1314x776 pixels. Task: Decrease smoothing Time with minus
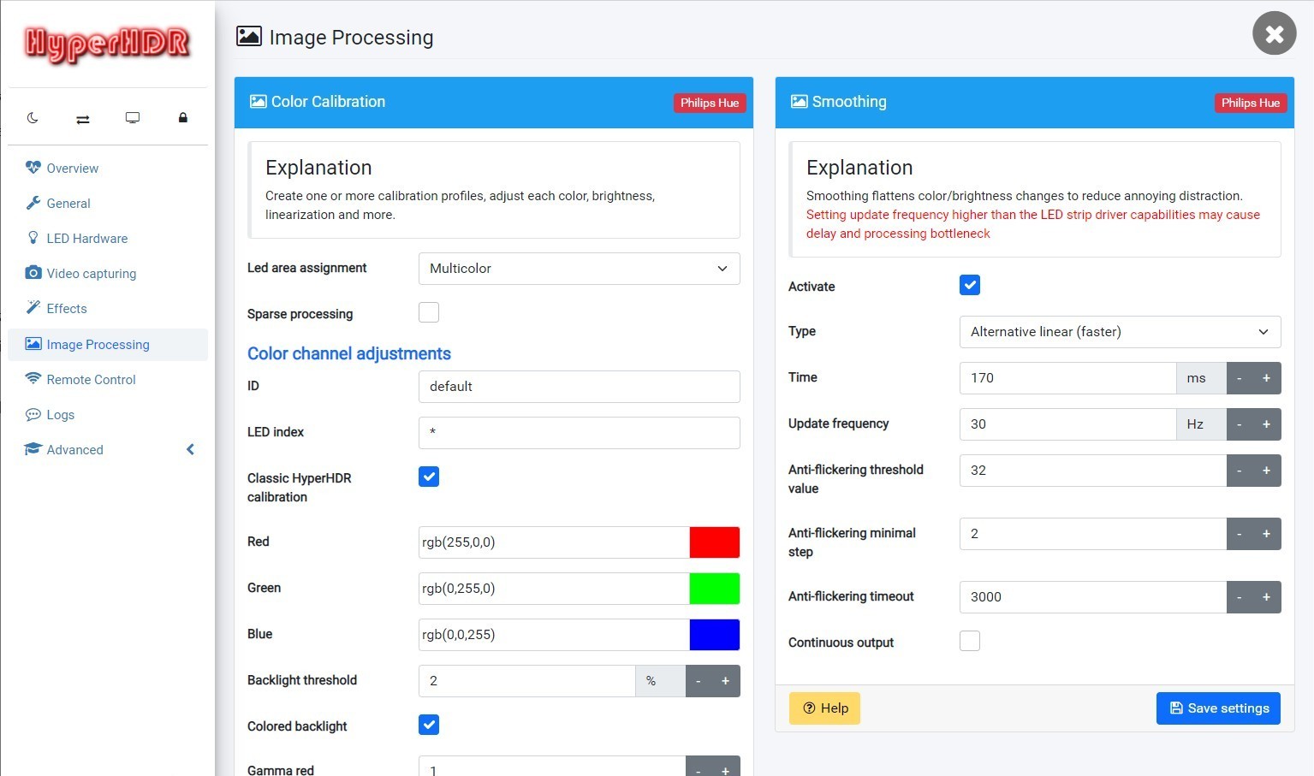pos(1240,378)
